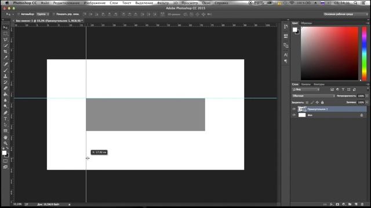The width and height of the screenshot is (371, 208).
Task: Filter layers by pixel icon
Action: pos(332,90)
